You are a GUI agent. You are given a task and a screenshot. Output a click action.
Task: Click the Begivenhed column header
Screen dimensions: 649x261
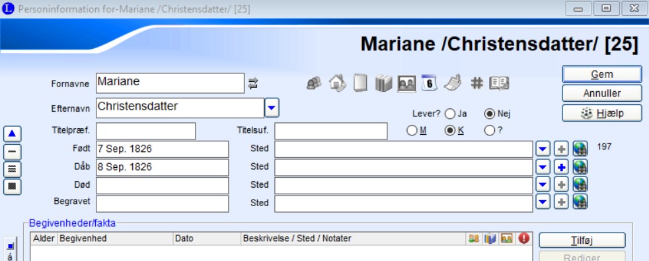(x=115, y=239)
